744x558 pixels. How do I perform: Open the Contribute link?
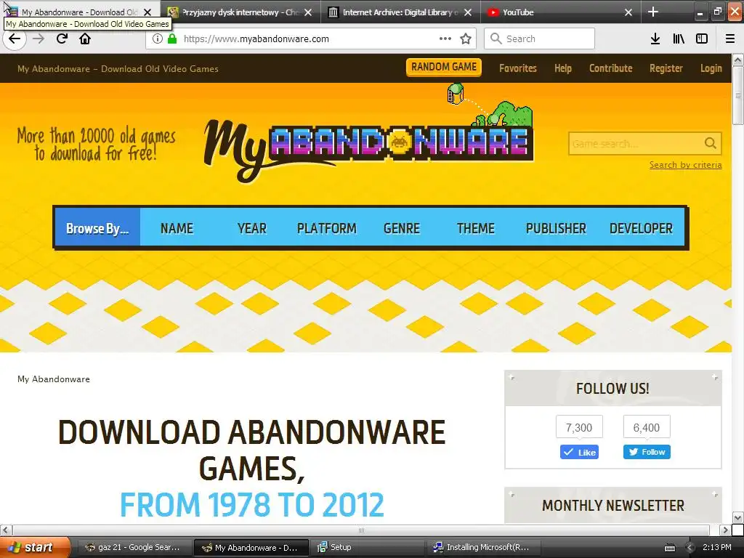pyautogui.click(x=610, y=68)
